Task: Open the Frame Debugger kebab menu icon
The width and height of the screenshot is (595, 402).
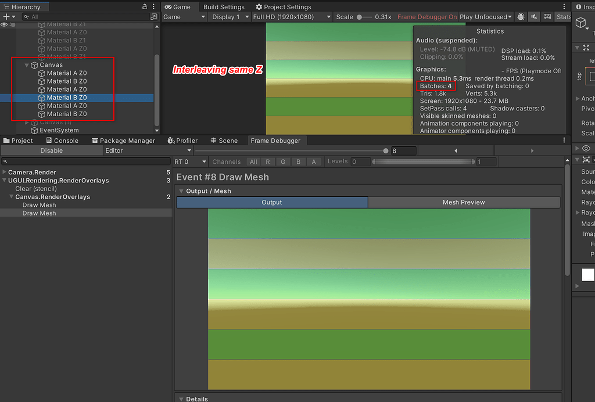Action: point(563,141)
